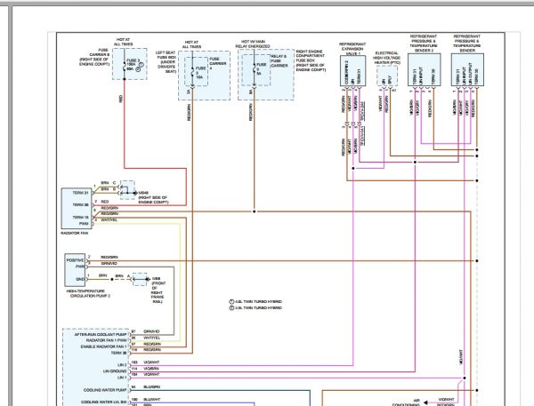Click the 'BLU/WHT' wire color label
534x406 pixels.
tap(151, 400)
